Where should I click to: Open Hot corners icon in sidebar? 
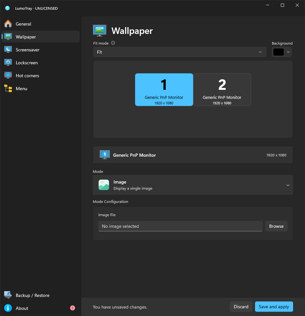pos(8,75)
